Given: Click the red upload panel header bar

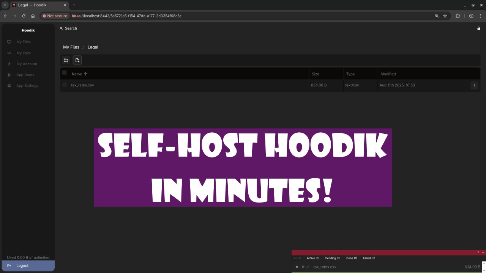Looking at the screenshot, I should 389,253.
